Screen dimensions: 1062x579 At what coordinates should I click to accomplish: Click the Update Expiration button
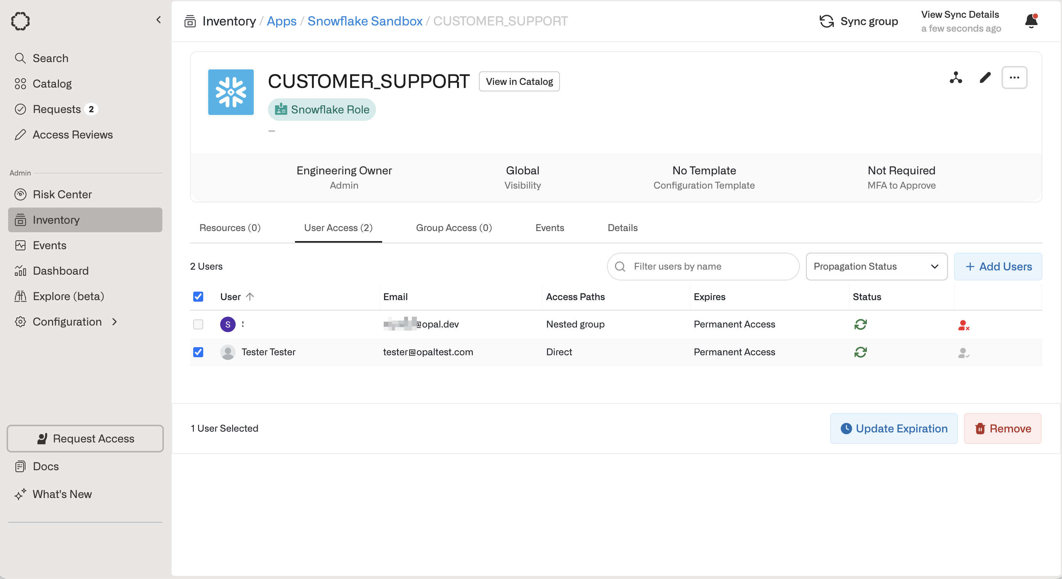click(893, 429)
